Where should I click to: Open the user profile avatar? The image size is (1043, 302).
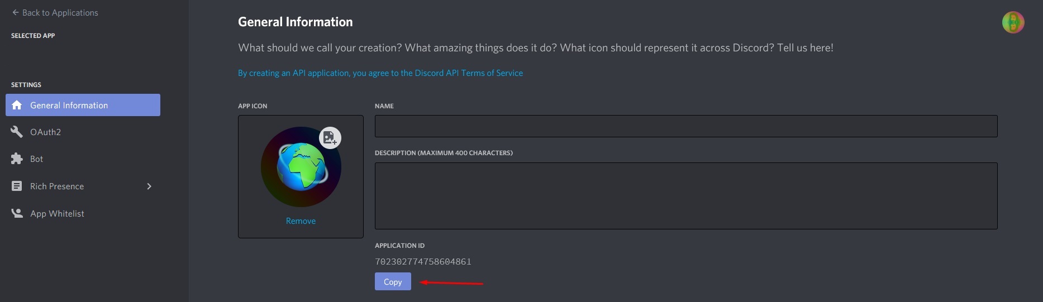point(1013,22)
